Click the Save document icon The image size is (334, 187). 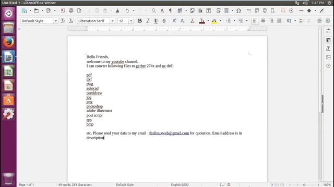(49, 10)
